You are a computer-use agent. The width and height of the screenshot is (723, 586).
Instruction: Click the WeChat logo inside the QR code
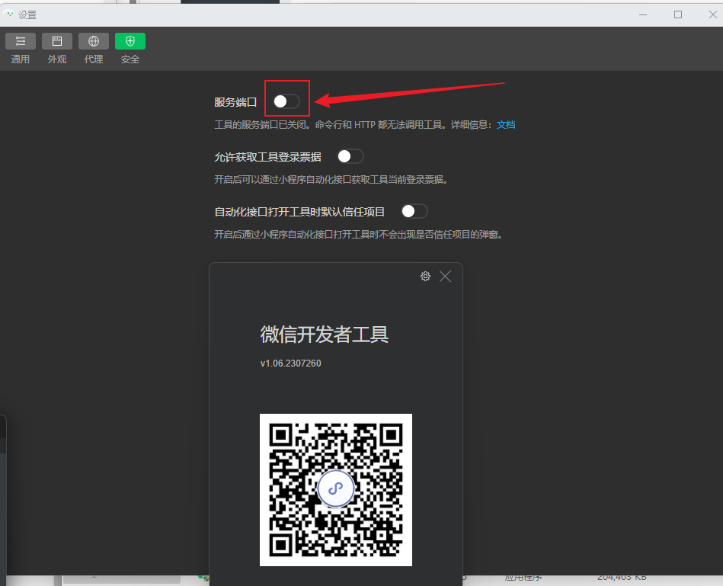[336, 489]
